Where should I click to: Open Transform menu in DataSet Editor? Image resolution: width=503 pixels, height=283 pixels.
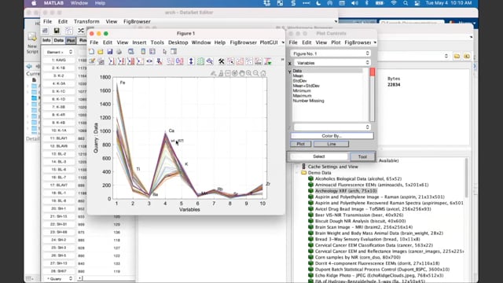click(86, 21)
